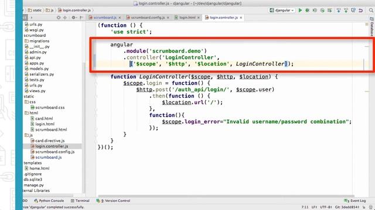Open the Python Console tool window

pos(49,201)
